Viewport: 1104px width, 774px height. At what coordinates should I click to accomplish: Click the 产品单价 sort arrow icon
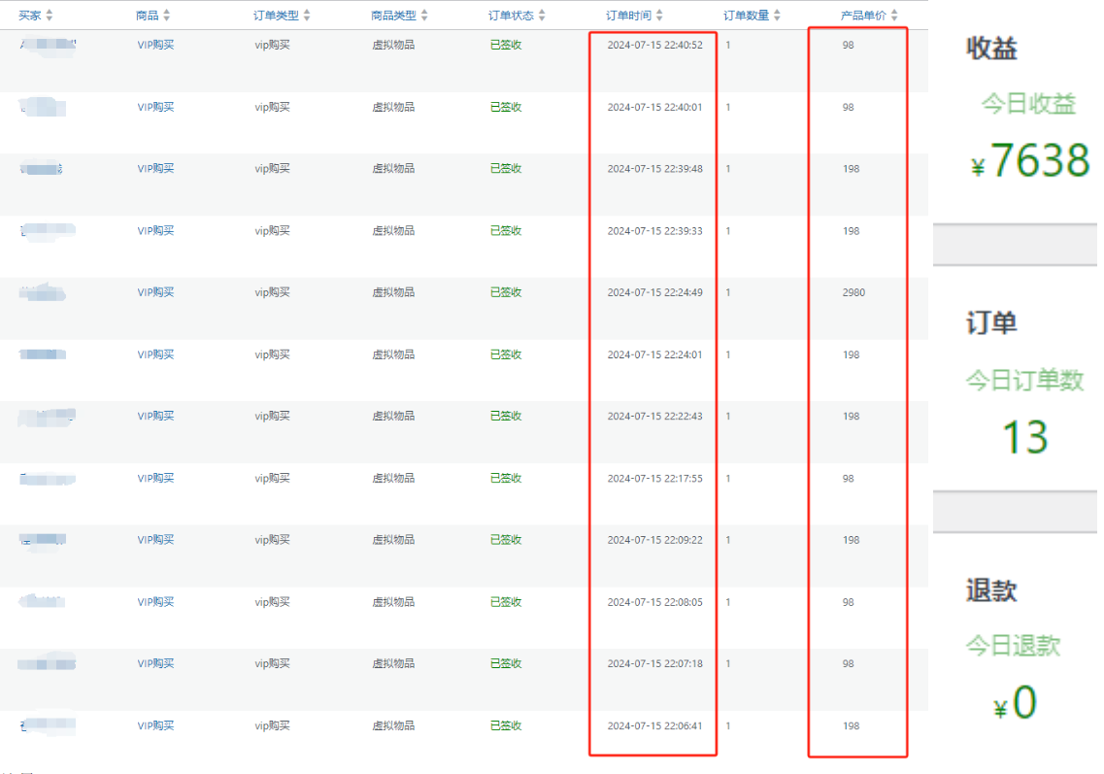pos(894,16)
